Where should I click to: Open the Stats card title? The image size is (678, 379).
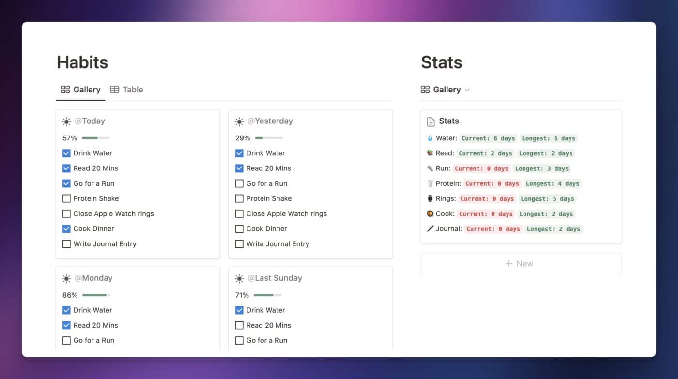click(449, 121)
